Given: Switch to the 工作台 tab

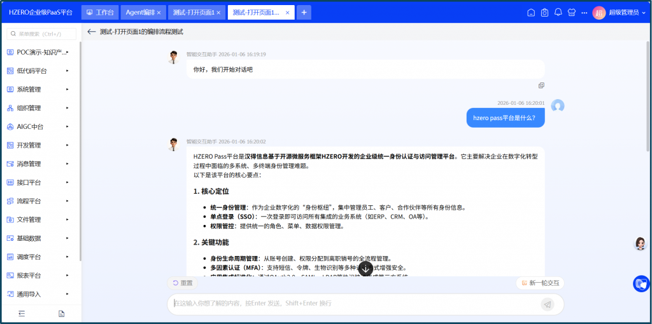Looking at the screenshot, I should pyautogui.click(x=100, y=13).
